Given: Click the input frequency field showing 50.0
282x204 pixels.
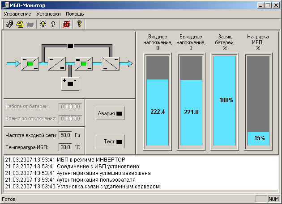Looking at the screenshot, I should (x=65, y=135).
